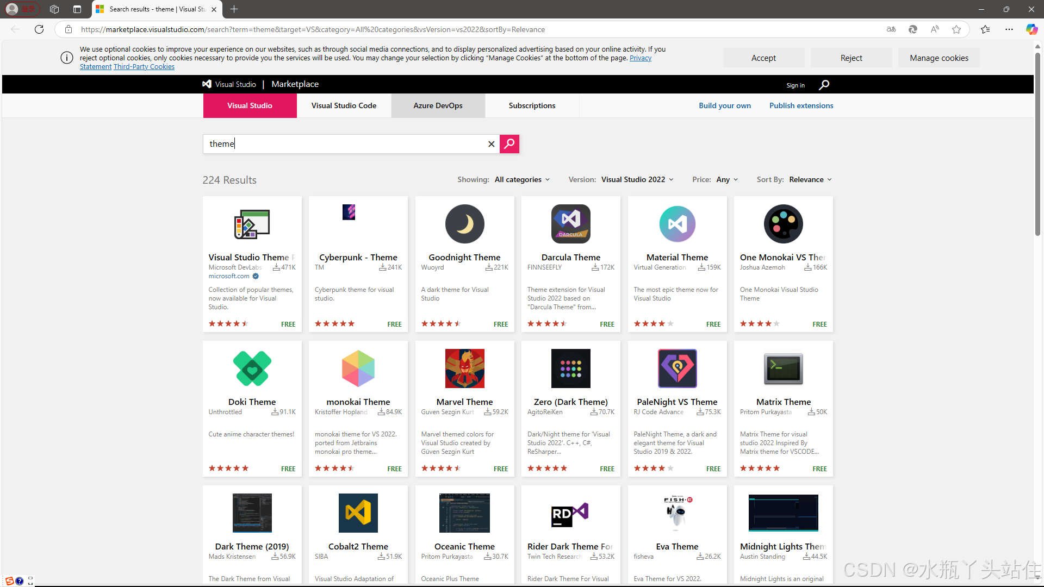
Task: Expand Visual Studio 2022 version dropdown
Action: click(x=637, y=179)
